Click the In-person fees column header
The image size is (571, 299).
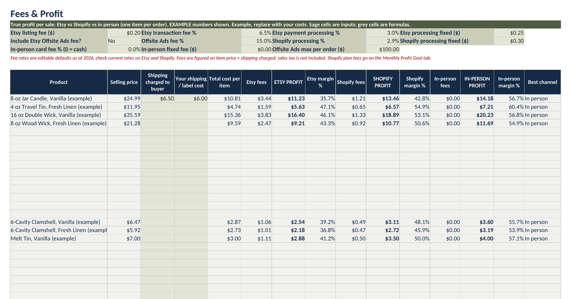coord(445,82)
